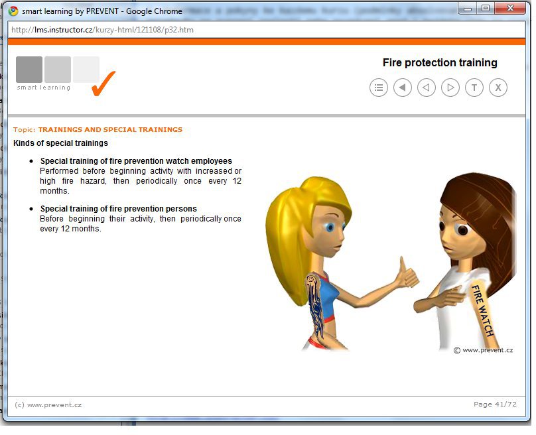Image resolution: width=536 pixels, height=435 pixels.
Task: Click the filled left-arrow icon
Action: tap(402, 88)
